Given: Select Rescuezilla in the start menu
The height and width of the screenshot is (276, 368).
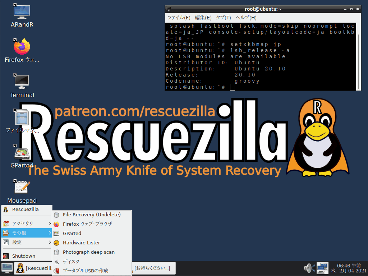Looking at the screenshot, I should click(27, 210).
